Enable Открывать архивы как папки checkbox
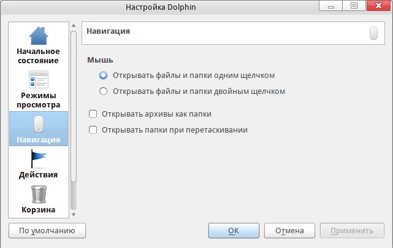 [93, 114]
